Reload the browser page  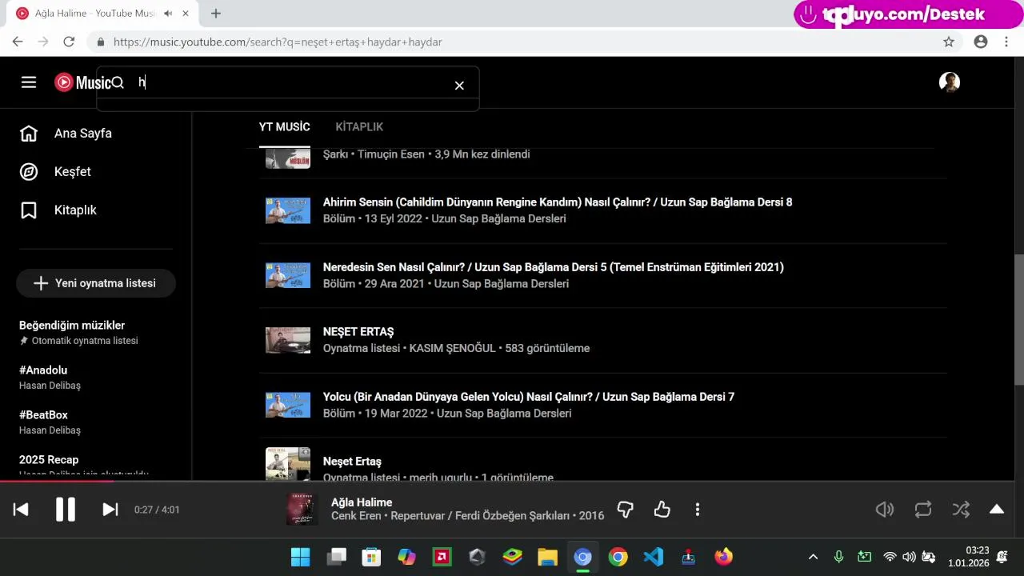69,42
